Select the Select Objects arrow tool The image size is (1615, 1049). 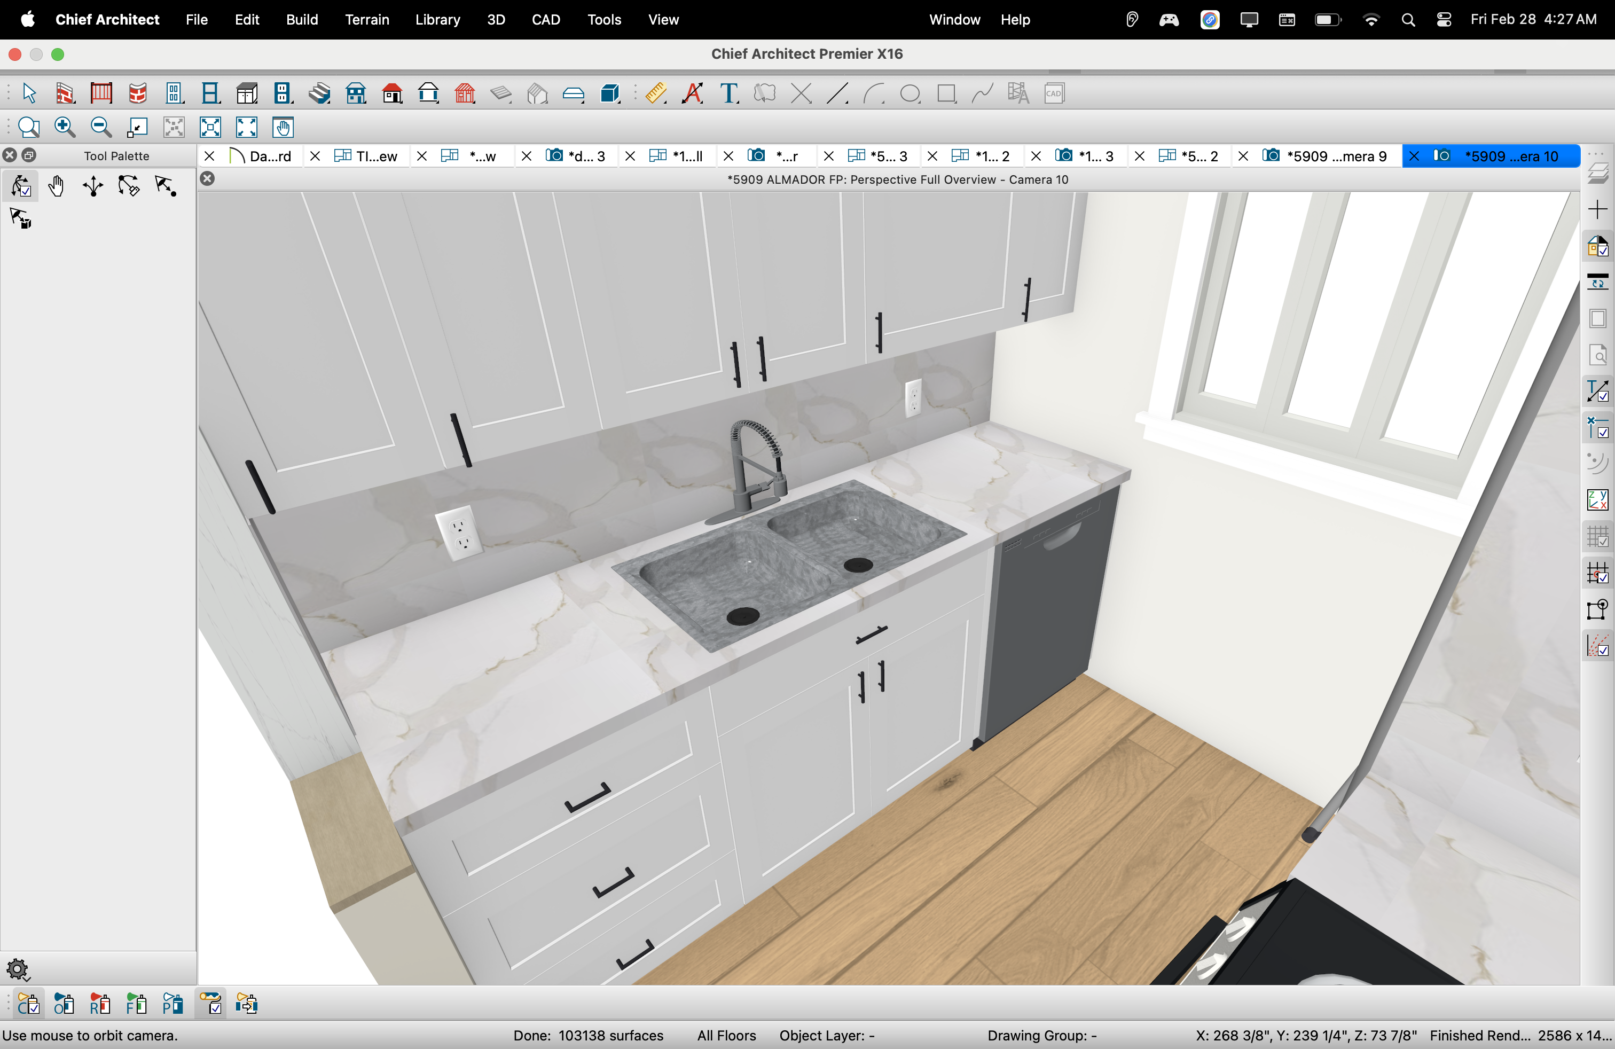tap(28, 93)
